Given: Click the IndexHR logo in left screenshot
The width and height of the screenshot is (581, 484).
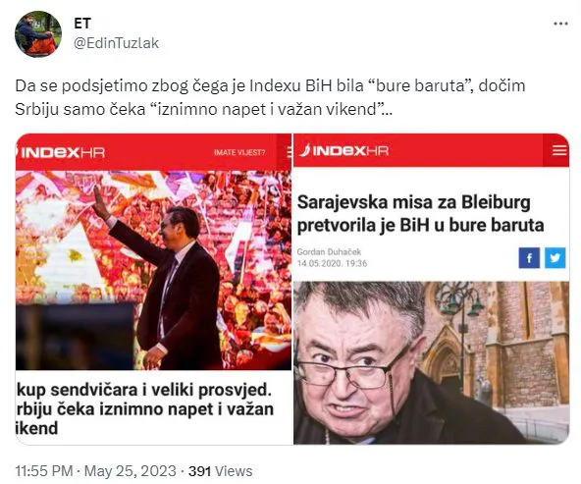Looking at the screenshot, I should (x=61, y=153).
